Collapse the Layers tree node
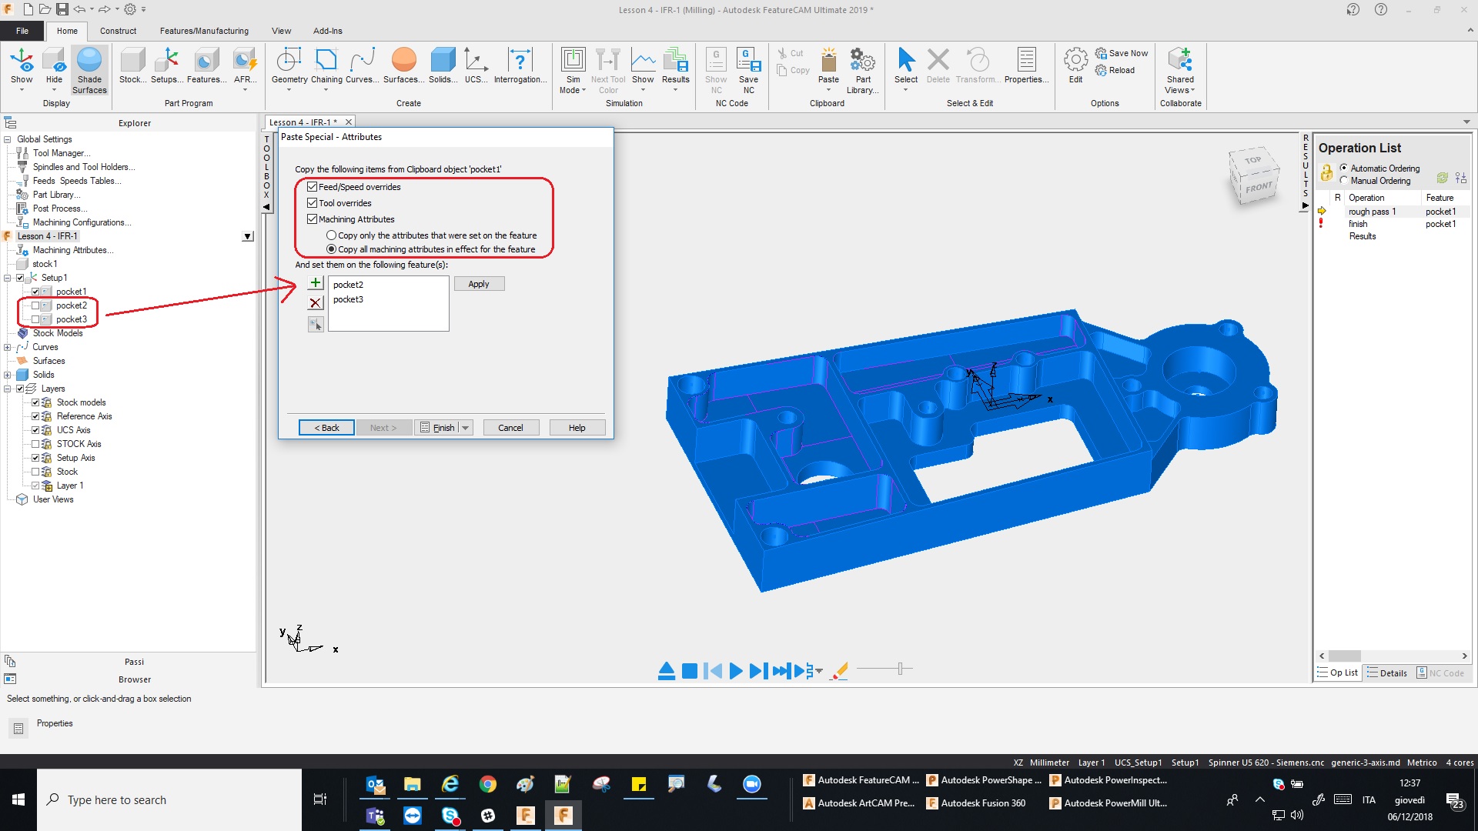The height and width of the screenshot is (831, 1478). (x=8, y=389)
